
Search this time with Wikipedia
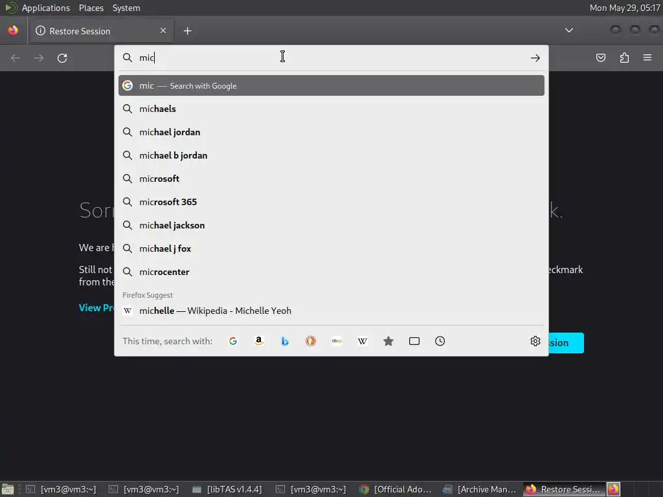pyautogui.click(x=363, y=341)
